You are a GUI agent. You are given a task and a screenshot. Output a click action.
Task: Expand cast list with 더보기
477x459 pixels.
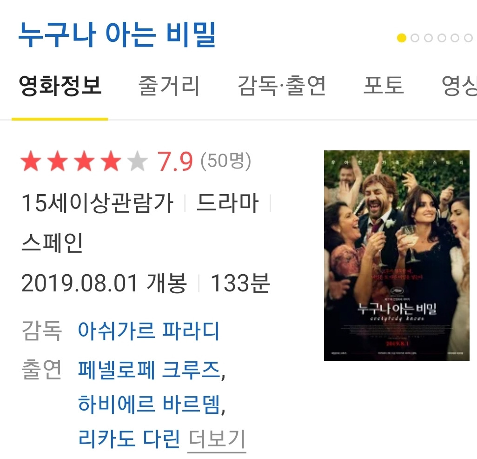(217, 439)
